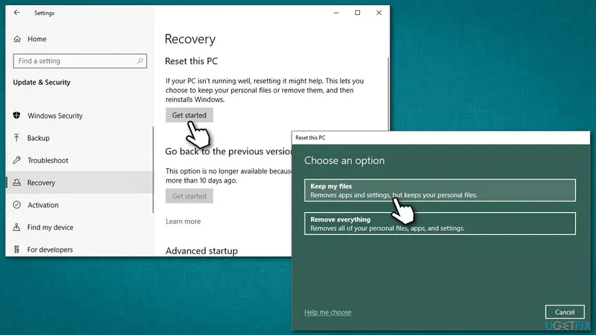The image size is (596, 335).
Task: Close the Settings window
Action: (x=379, y=12)
